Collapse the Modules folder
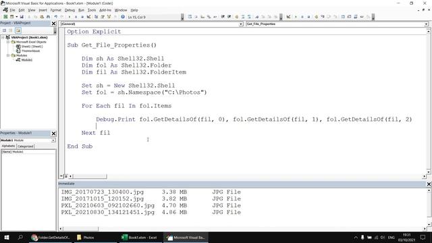 [x=8, y=55]
